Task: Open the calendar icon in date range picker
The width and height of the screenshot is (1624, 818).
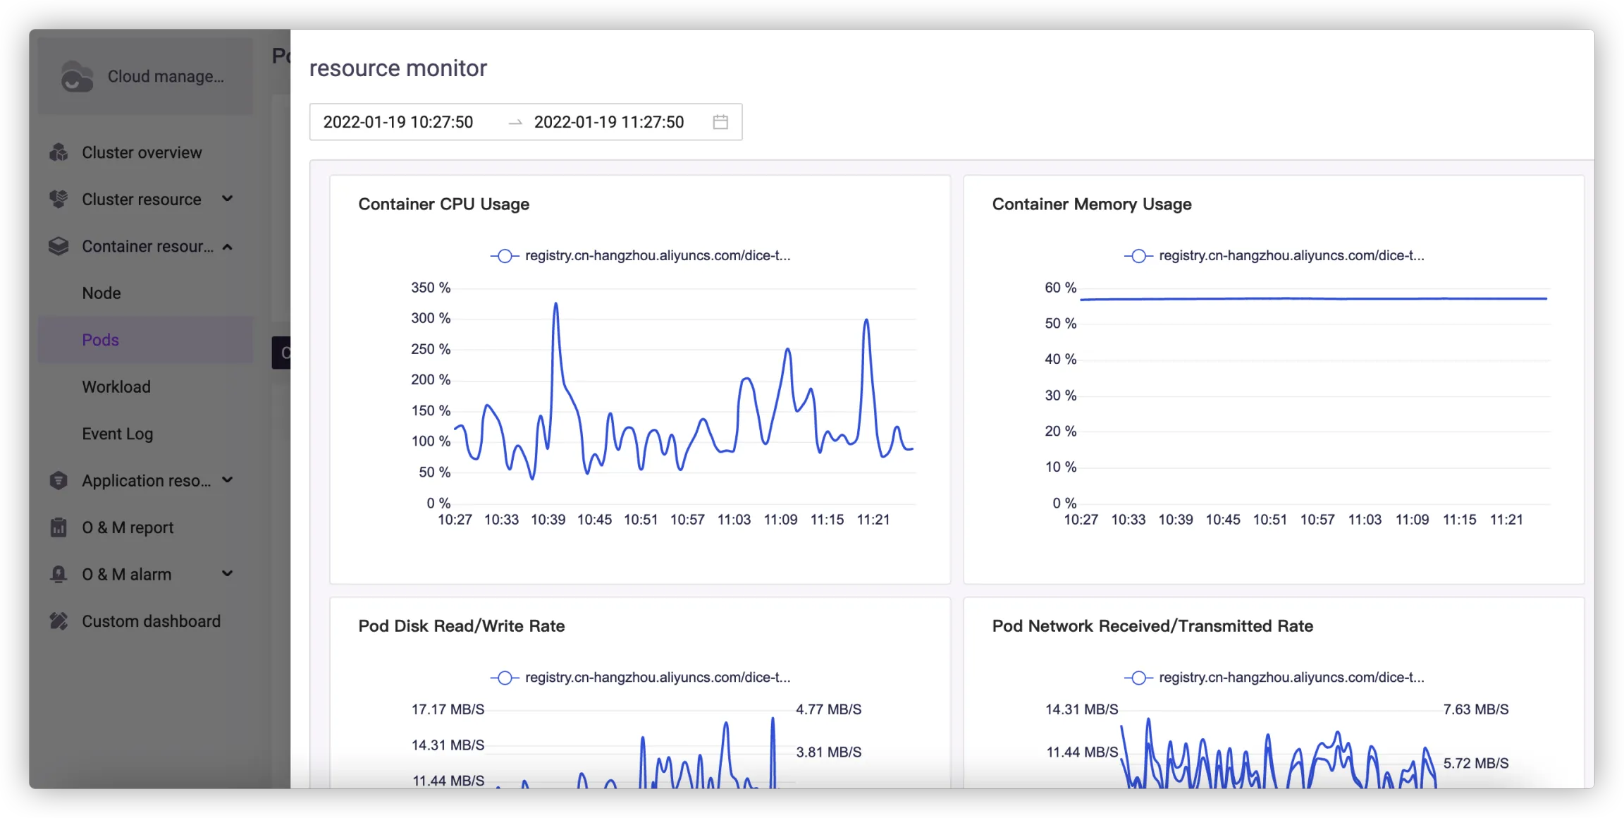Action: click(x=720, y=122)
